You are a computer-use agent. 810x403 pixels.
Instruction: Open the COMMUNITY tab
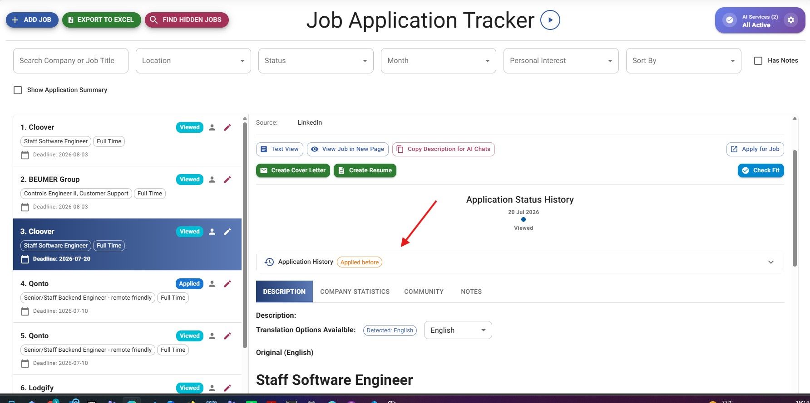424,291
